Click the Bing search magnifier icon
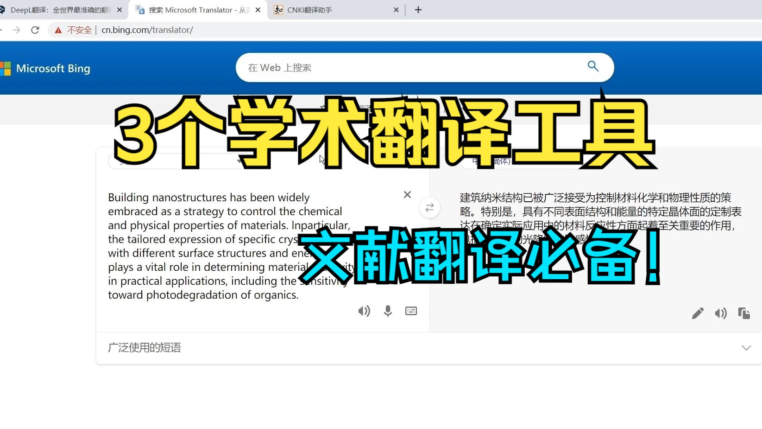Image resolution: width=762 pixels, height=429 pixels. click(x=593, y=66)
